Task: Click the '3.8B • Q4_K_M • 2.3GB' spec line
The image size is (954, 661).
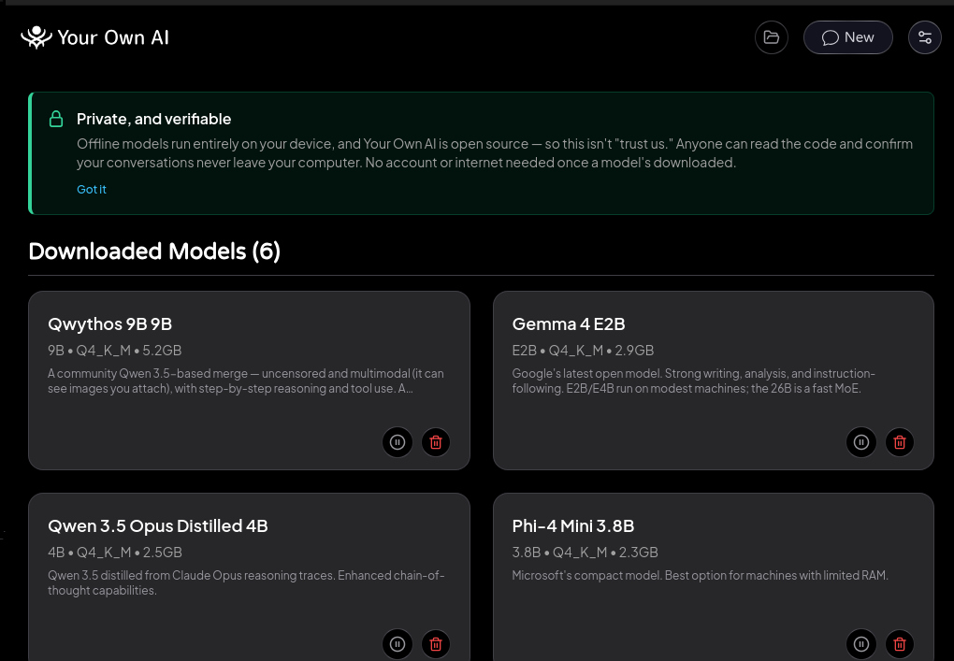Action: coord(585,553)
